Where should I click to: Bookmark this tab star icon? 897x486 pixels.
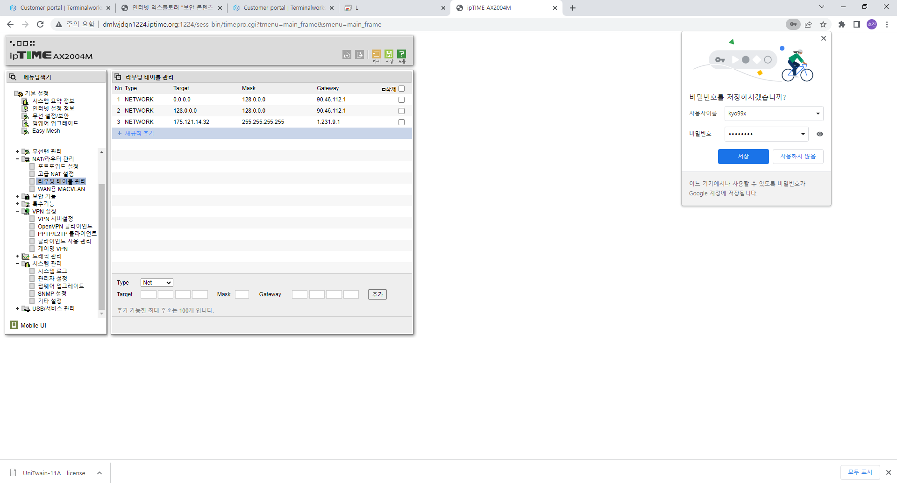823,24
